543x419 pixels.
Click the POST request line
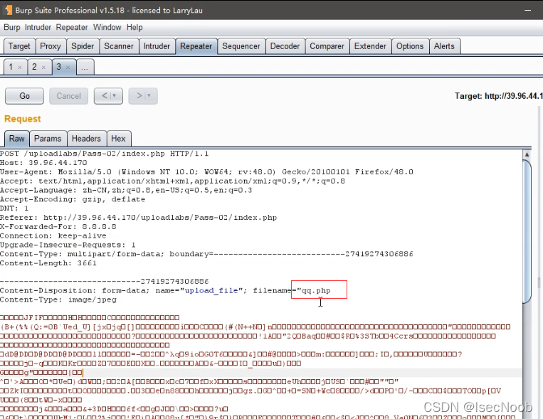[x=104, y=154]
